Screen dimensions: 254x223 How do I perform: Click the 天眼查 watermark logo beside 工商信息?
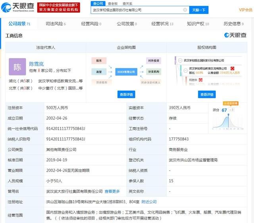235,35
